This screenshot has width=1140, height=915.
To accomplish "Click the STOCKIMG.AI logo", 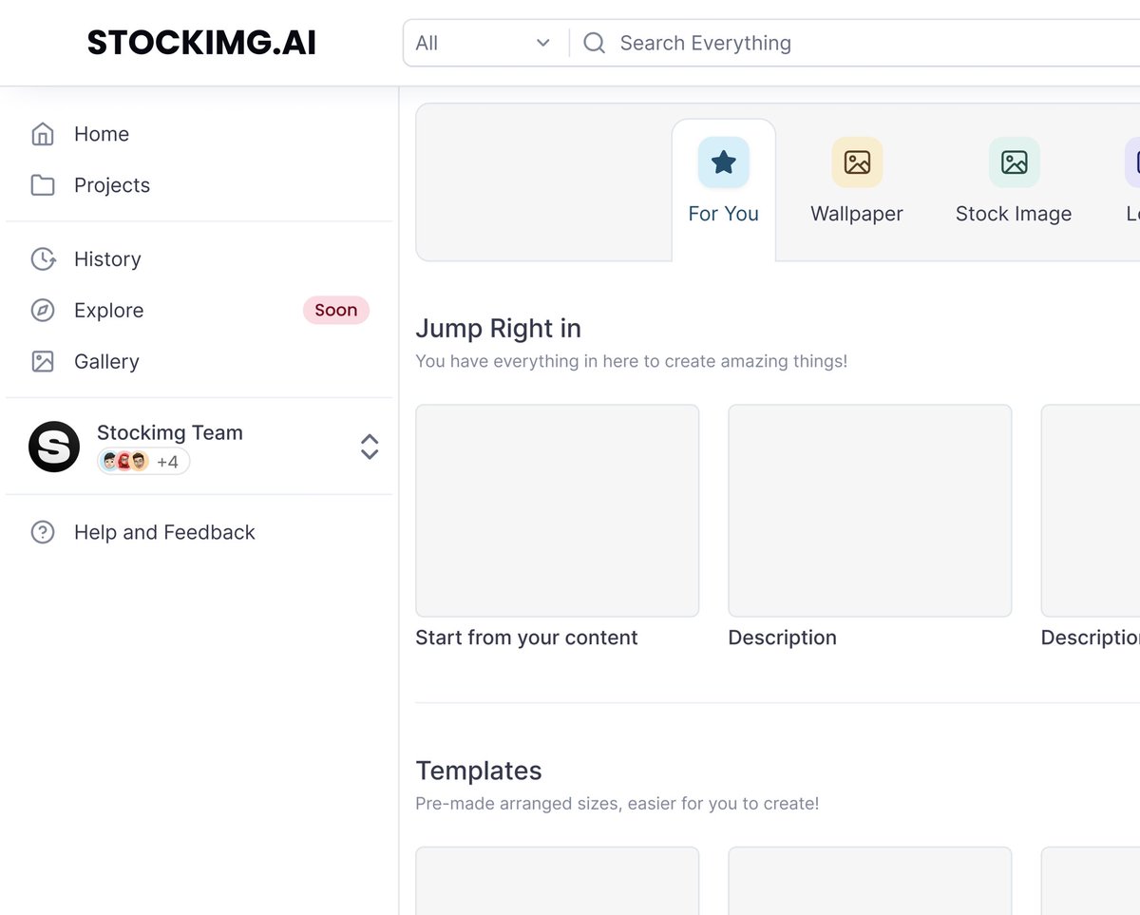I will (x=201, y=43).
